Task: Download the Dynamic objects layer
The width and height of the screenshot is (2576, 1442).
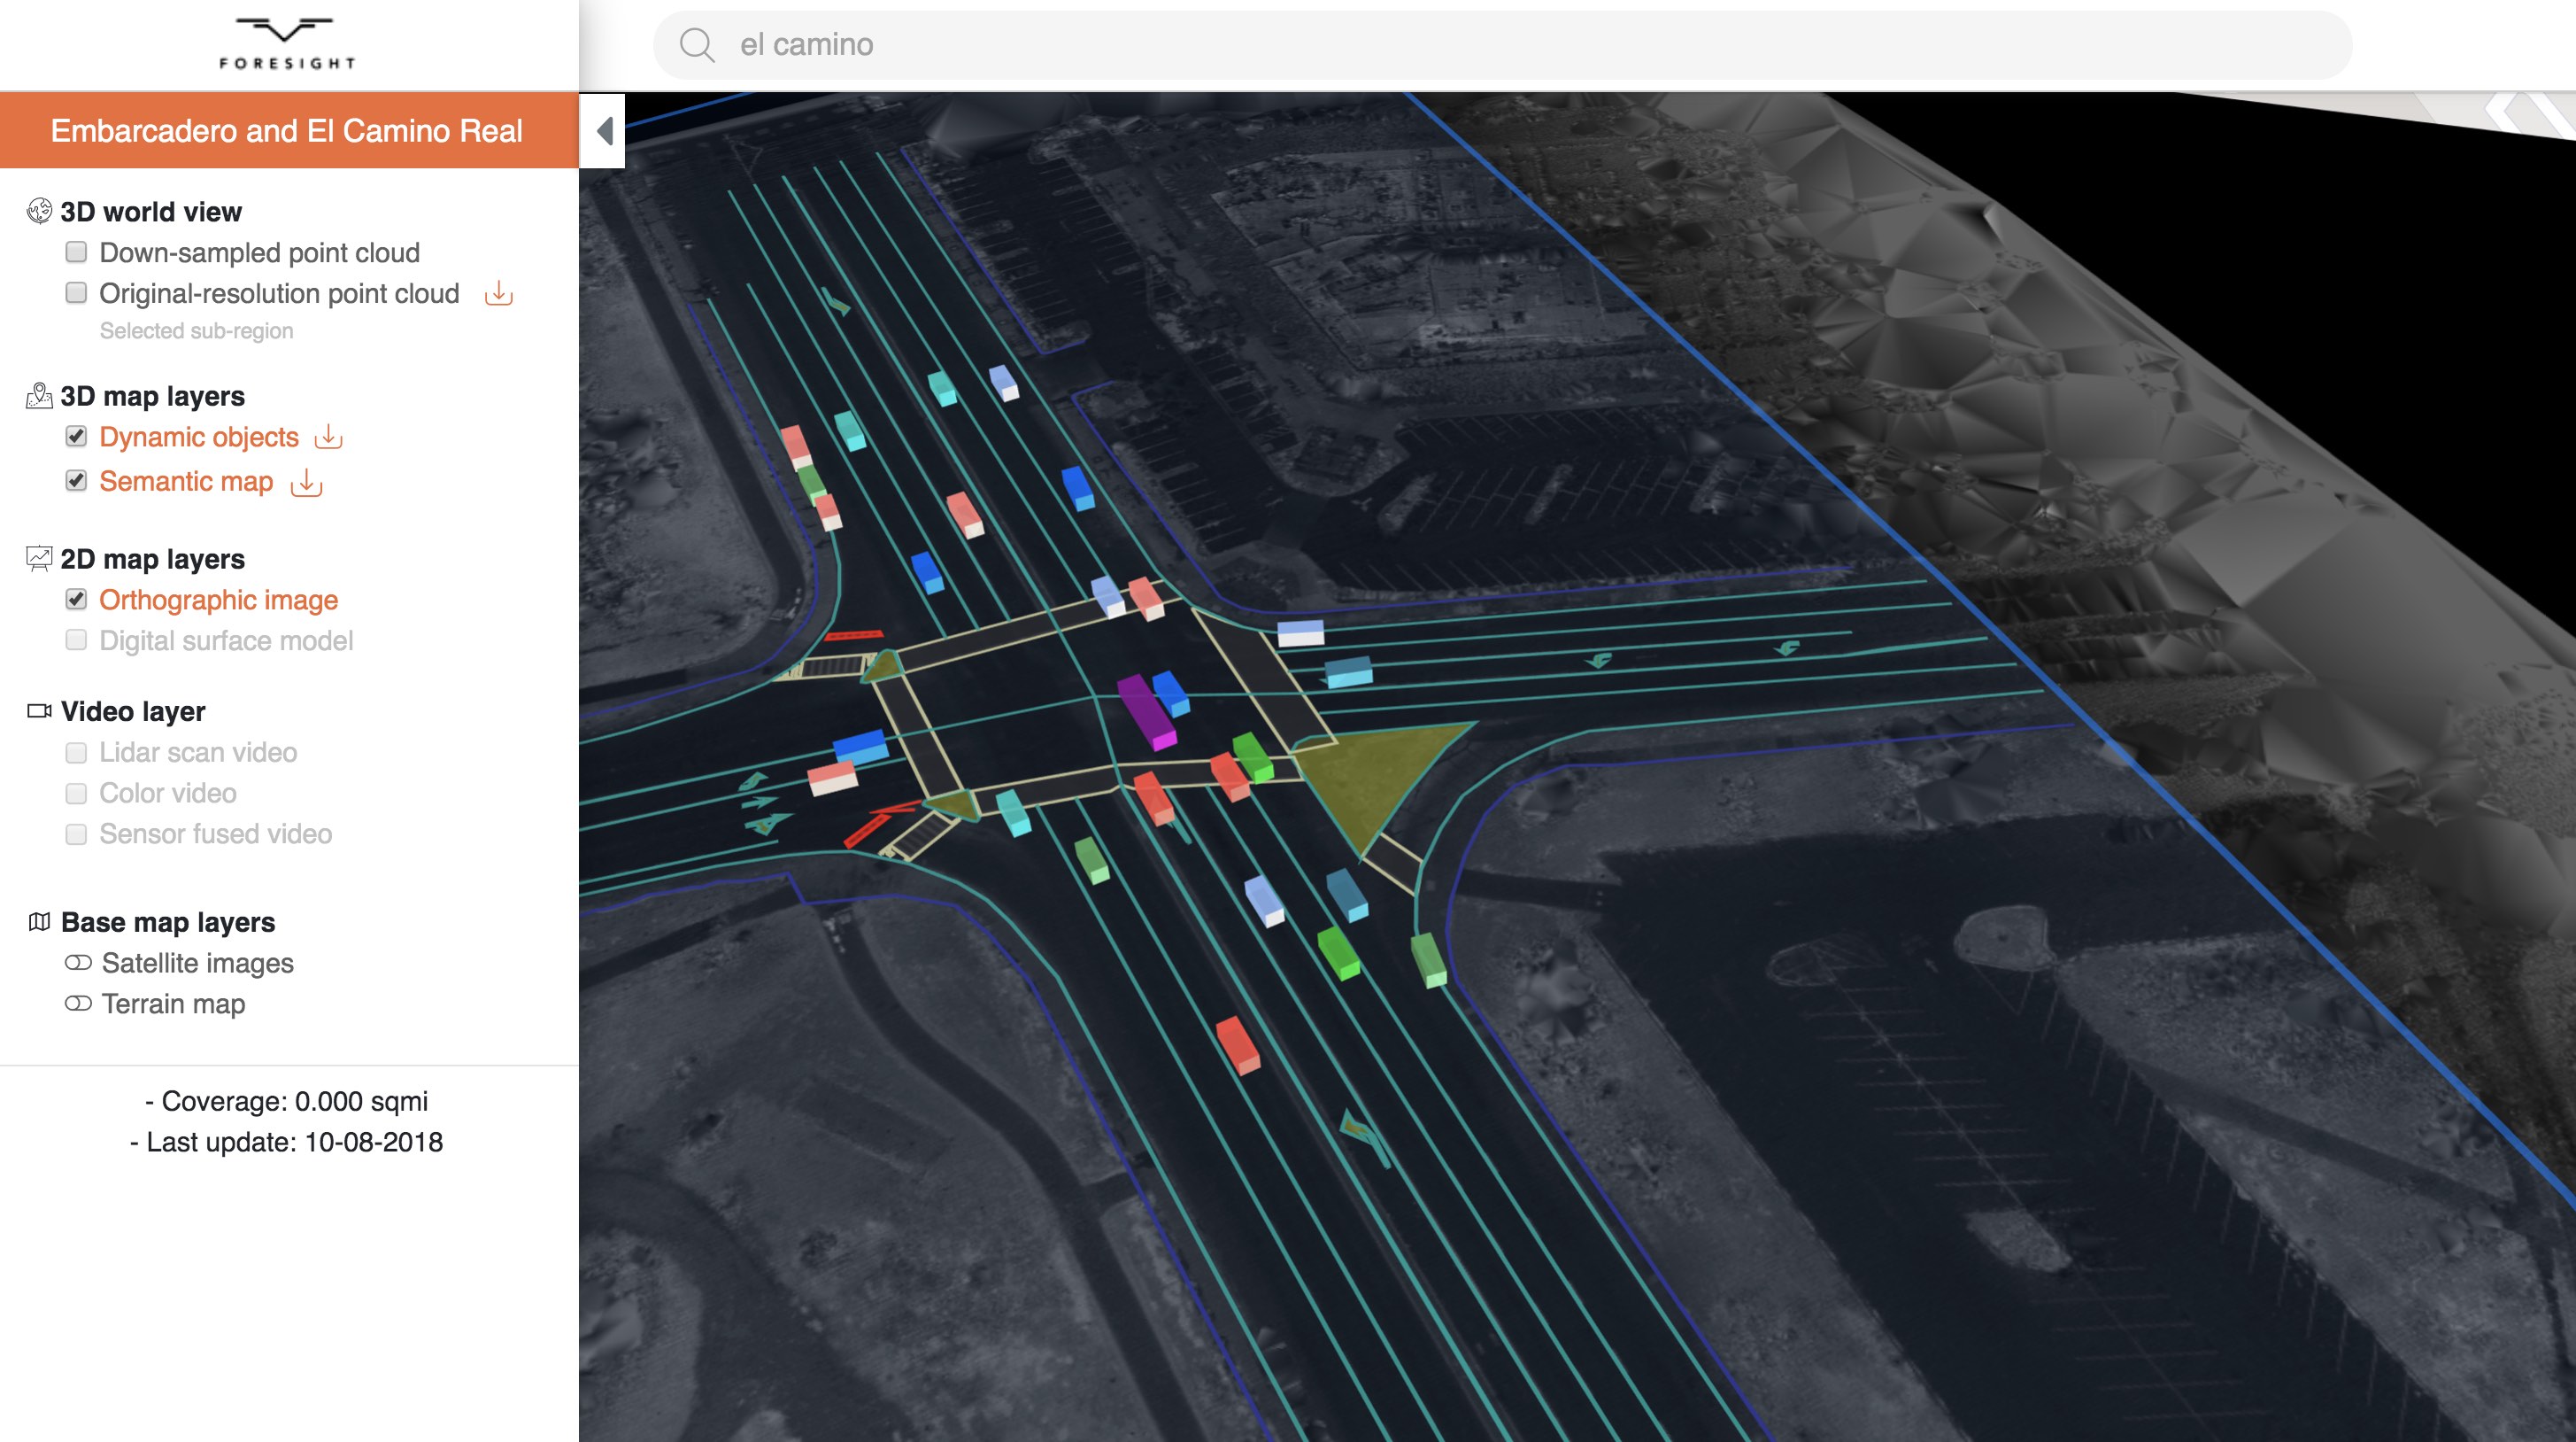Action: pyautogui.click(x=328, y=438)
